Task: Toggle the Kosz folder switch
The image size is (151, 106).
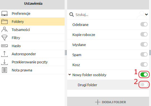Action: (x=144, y=64)
